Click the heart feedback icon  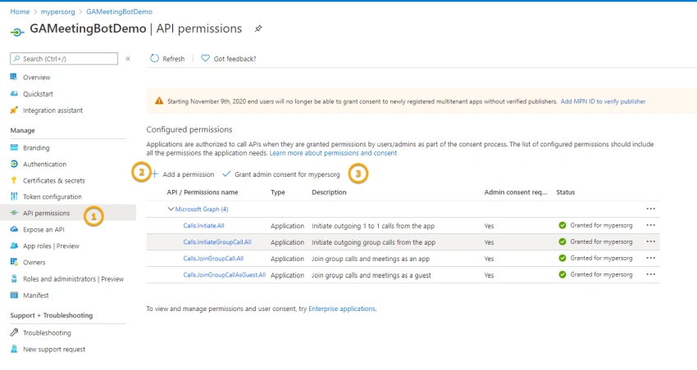click(205, 58)
